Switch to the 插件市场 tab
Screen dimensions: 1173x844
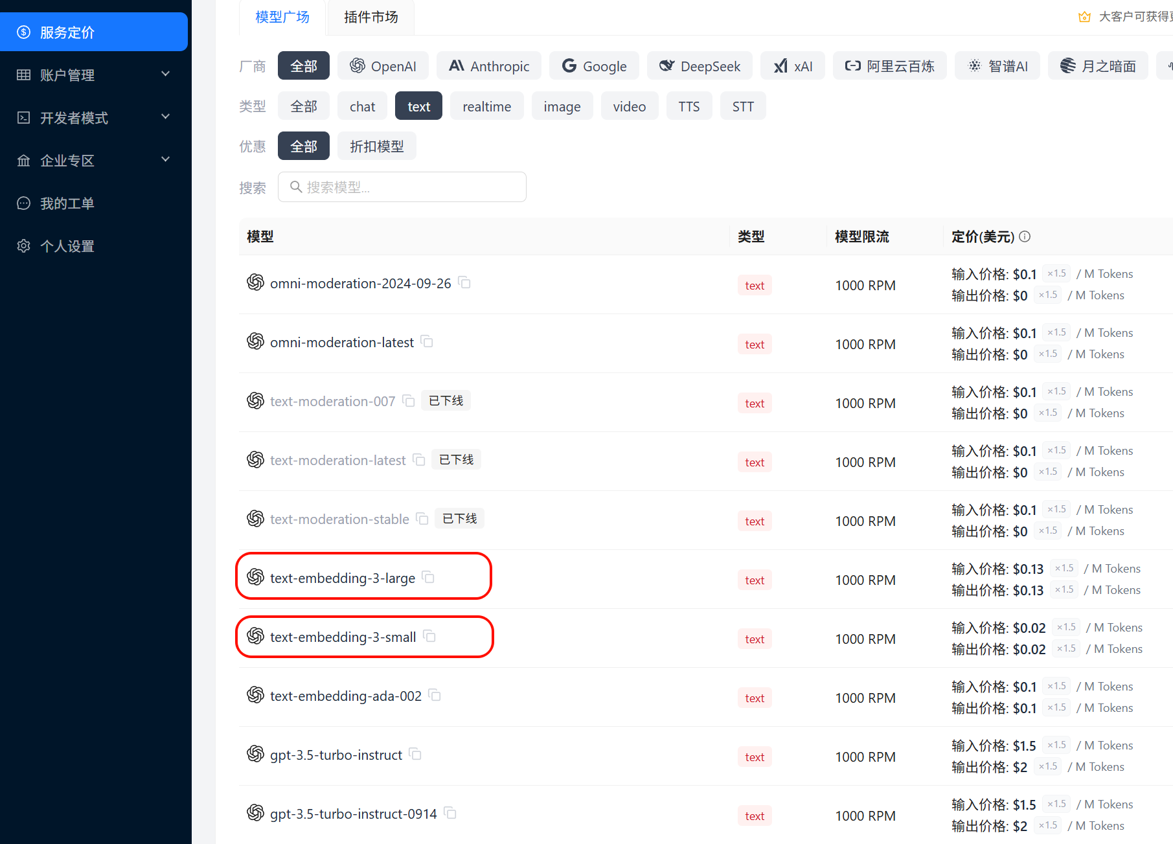pos(370,17)
